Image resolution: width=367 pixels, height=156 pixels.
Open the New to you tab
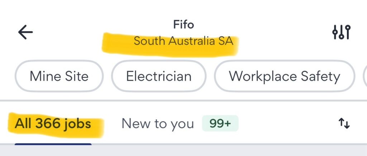click(x=158, y=124)
